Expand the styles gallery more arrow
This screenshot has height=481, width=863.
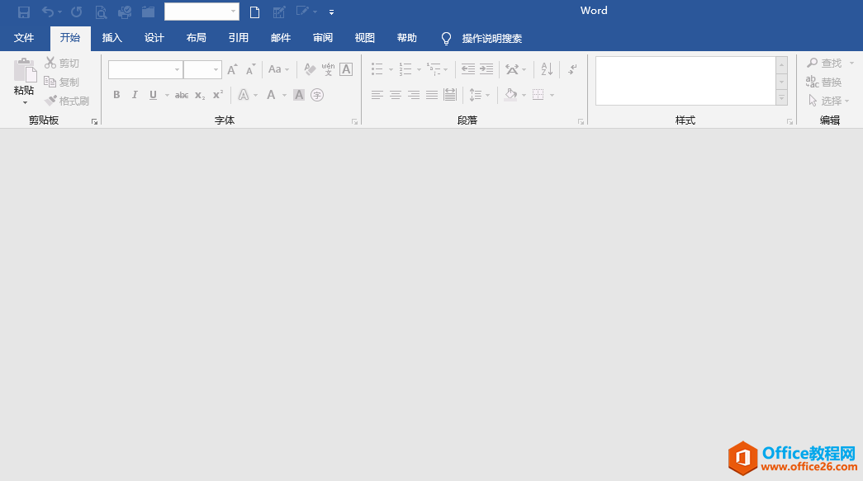(x=781, y=98)
